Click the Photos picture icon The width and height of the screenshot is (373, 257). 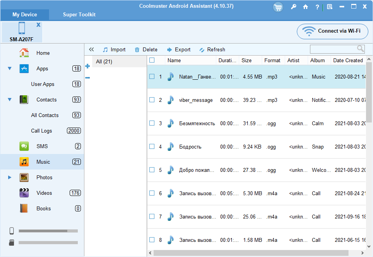click(24, 177)
